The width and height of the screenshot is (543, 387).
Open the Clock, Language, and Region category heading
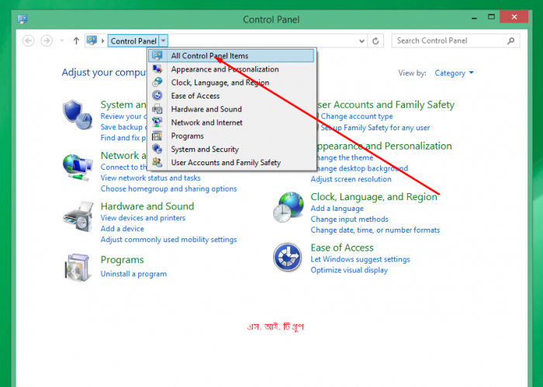point(374,197)
